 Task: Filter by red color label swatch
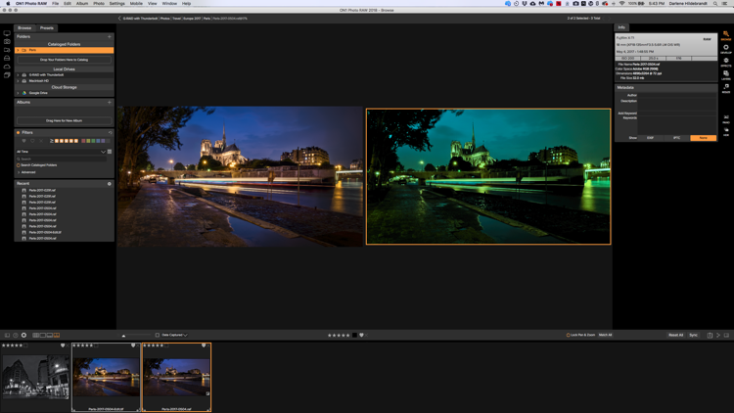click(x=83, y=141)
